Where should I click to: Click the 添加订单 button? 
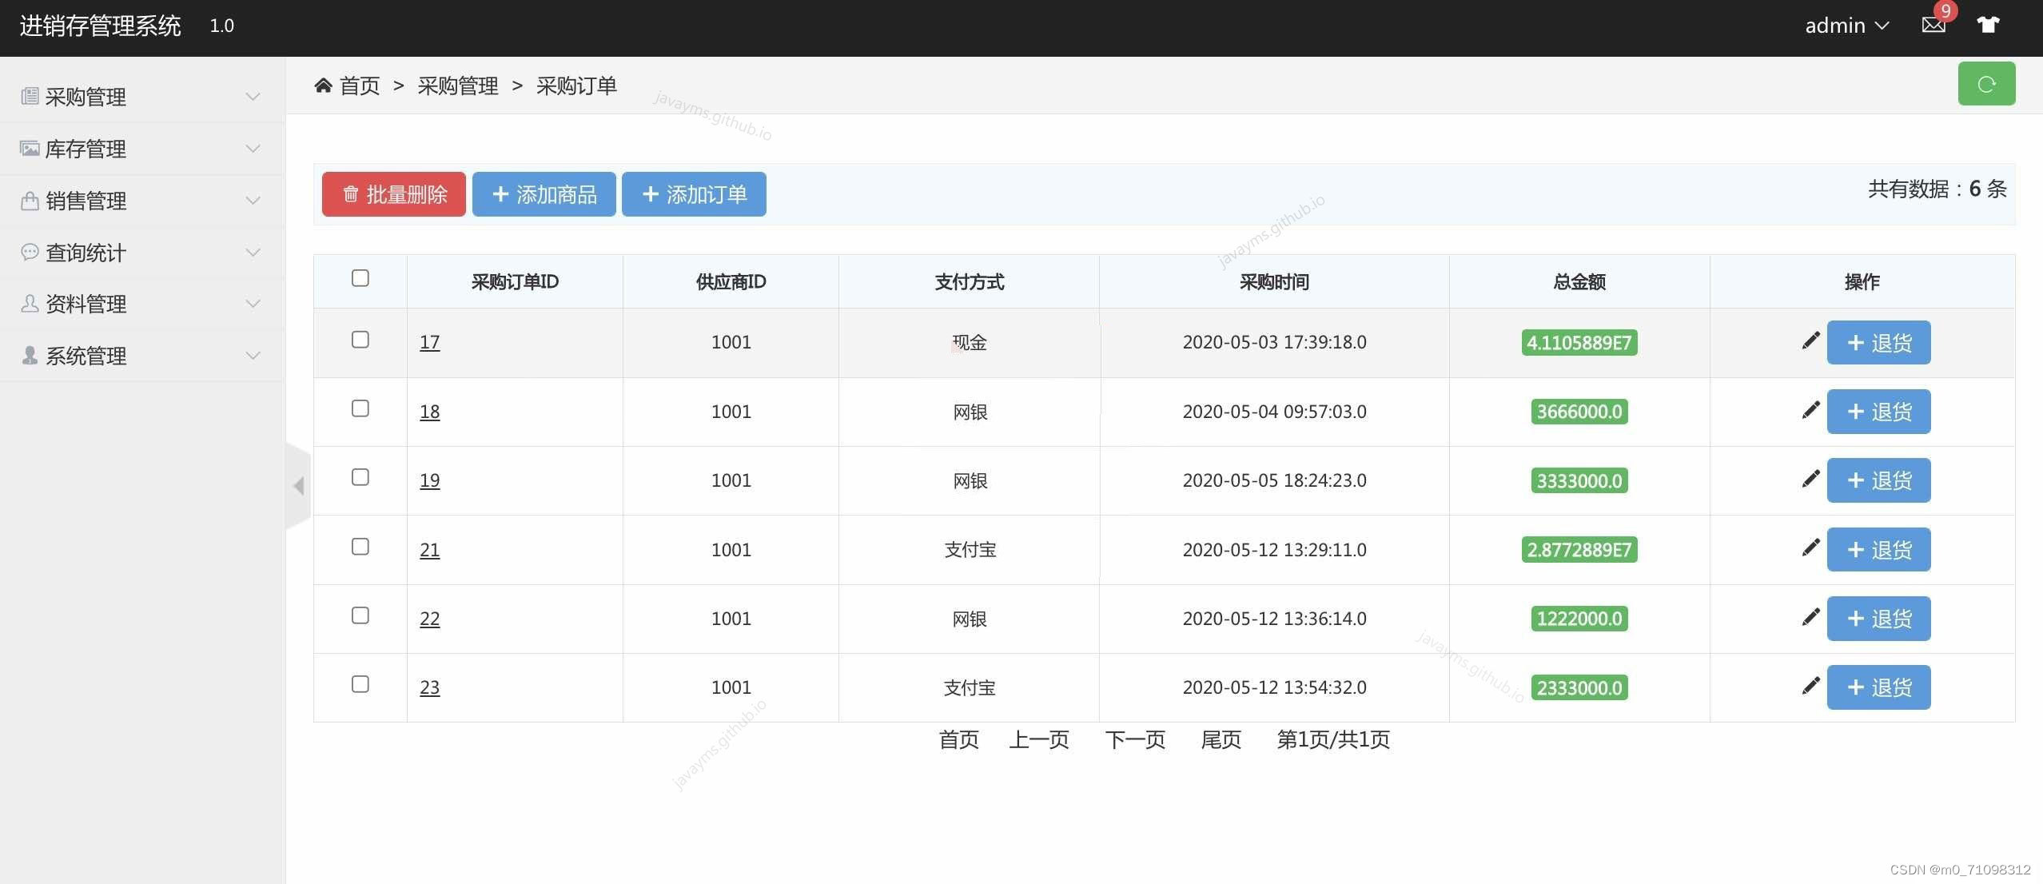pos(694,194)
